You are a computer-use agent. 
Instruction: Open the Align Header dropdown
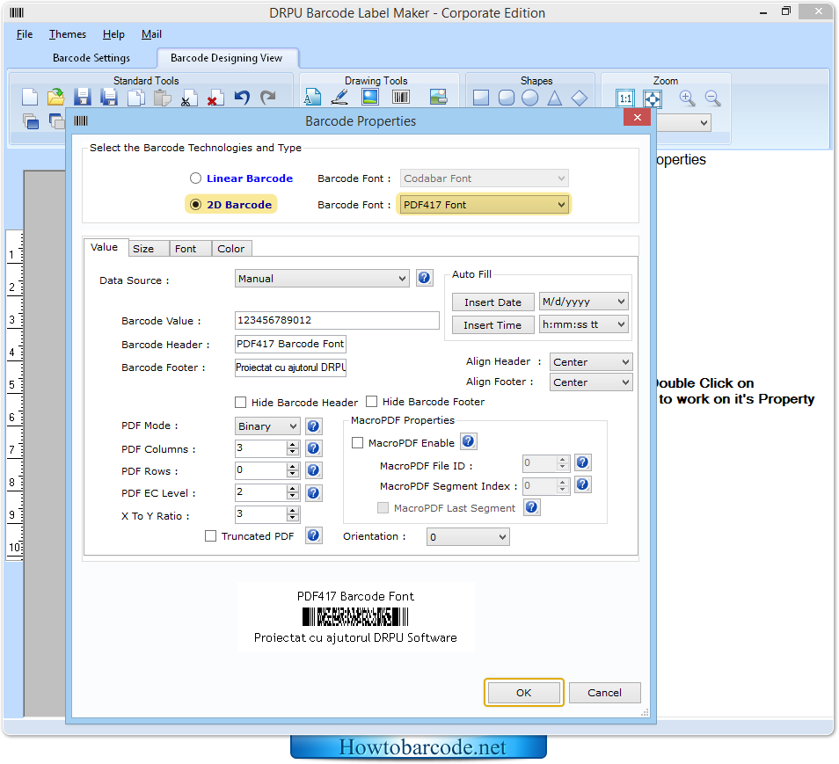click(591, 362)
